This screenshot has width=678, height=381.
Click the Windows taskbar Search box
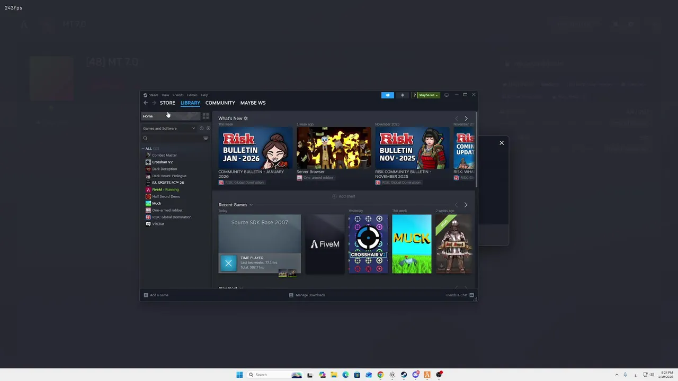[275, 375]
